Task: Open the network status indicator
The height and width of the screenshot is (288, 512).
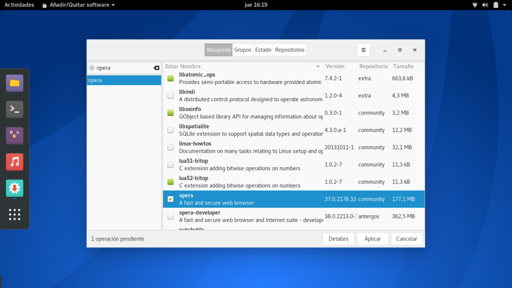Action: 475,5
